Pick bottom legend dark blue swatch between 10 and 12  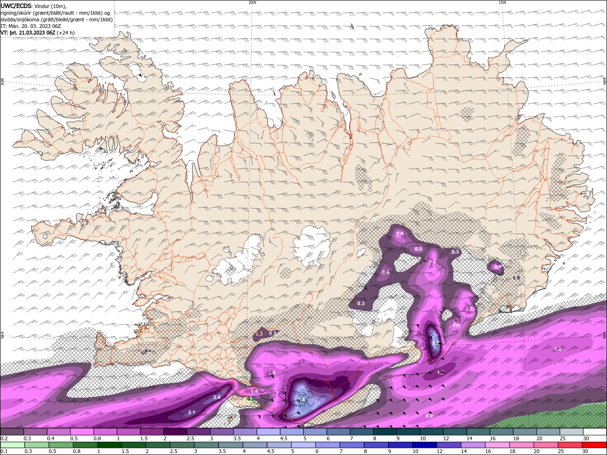click(424, 445)
